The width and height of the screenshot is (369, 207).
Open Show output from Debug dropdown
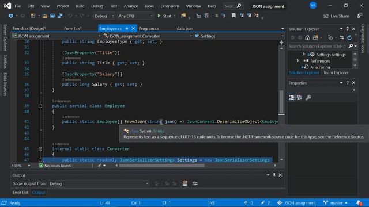coord(99,183)
